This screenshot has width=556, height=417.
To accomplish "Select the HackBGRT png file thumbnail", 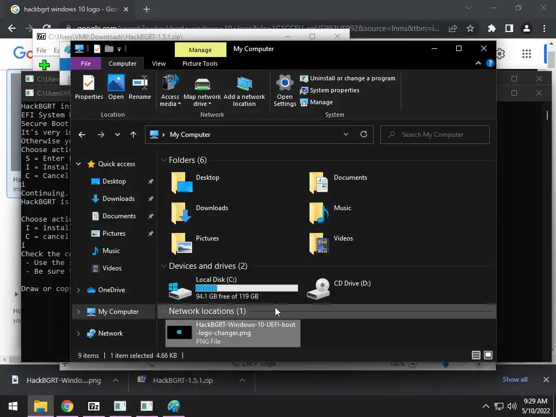I will point(179,332).
